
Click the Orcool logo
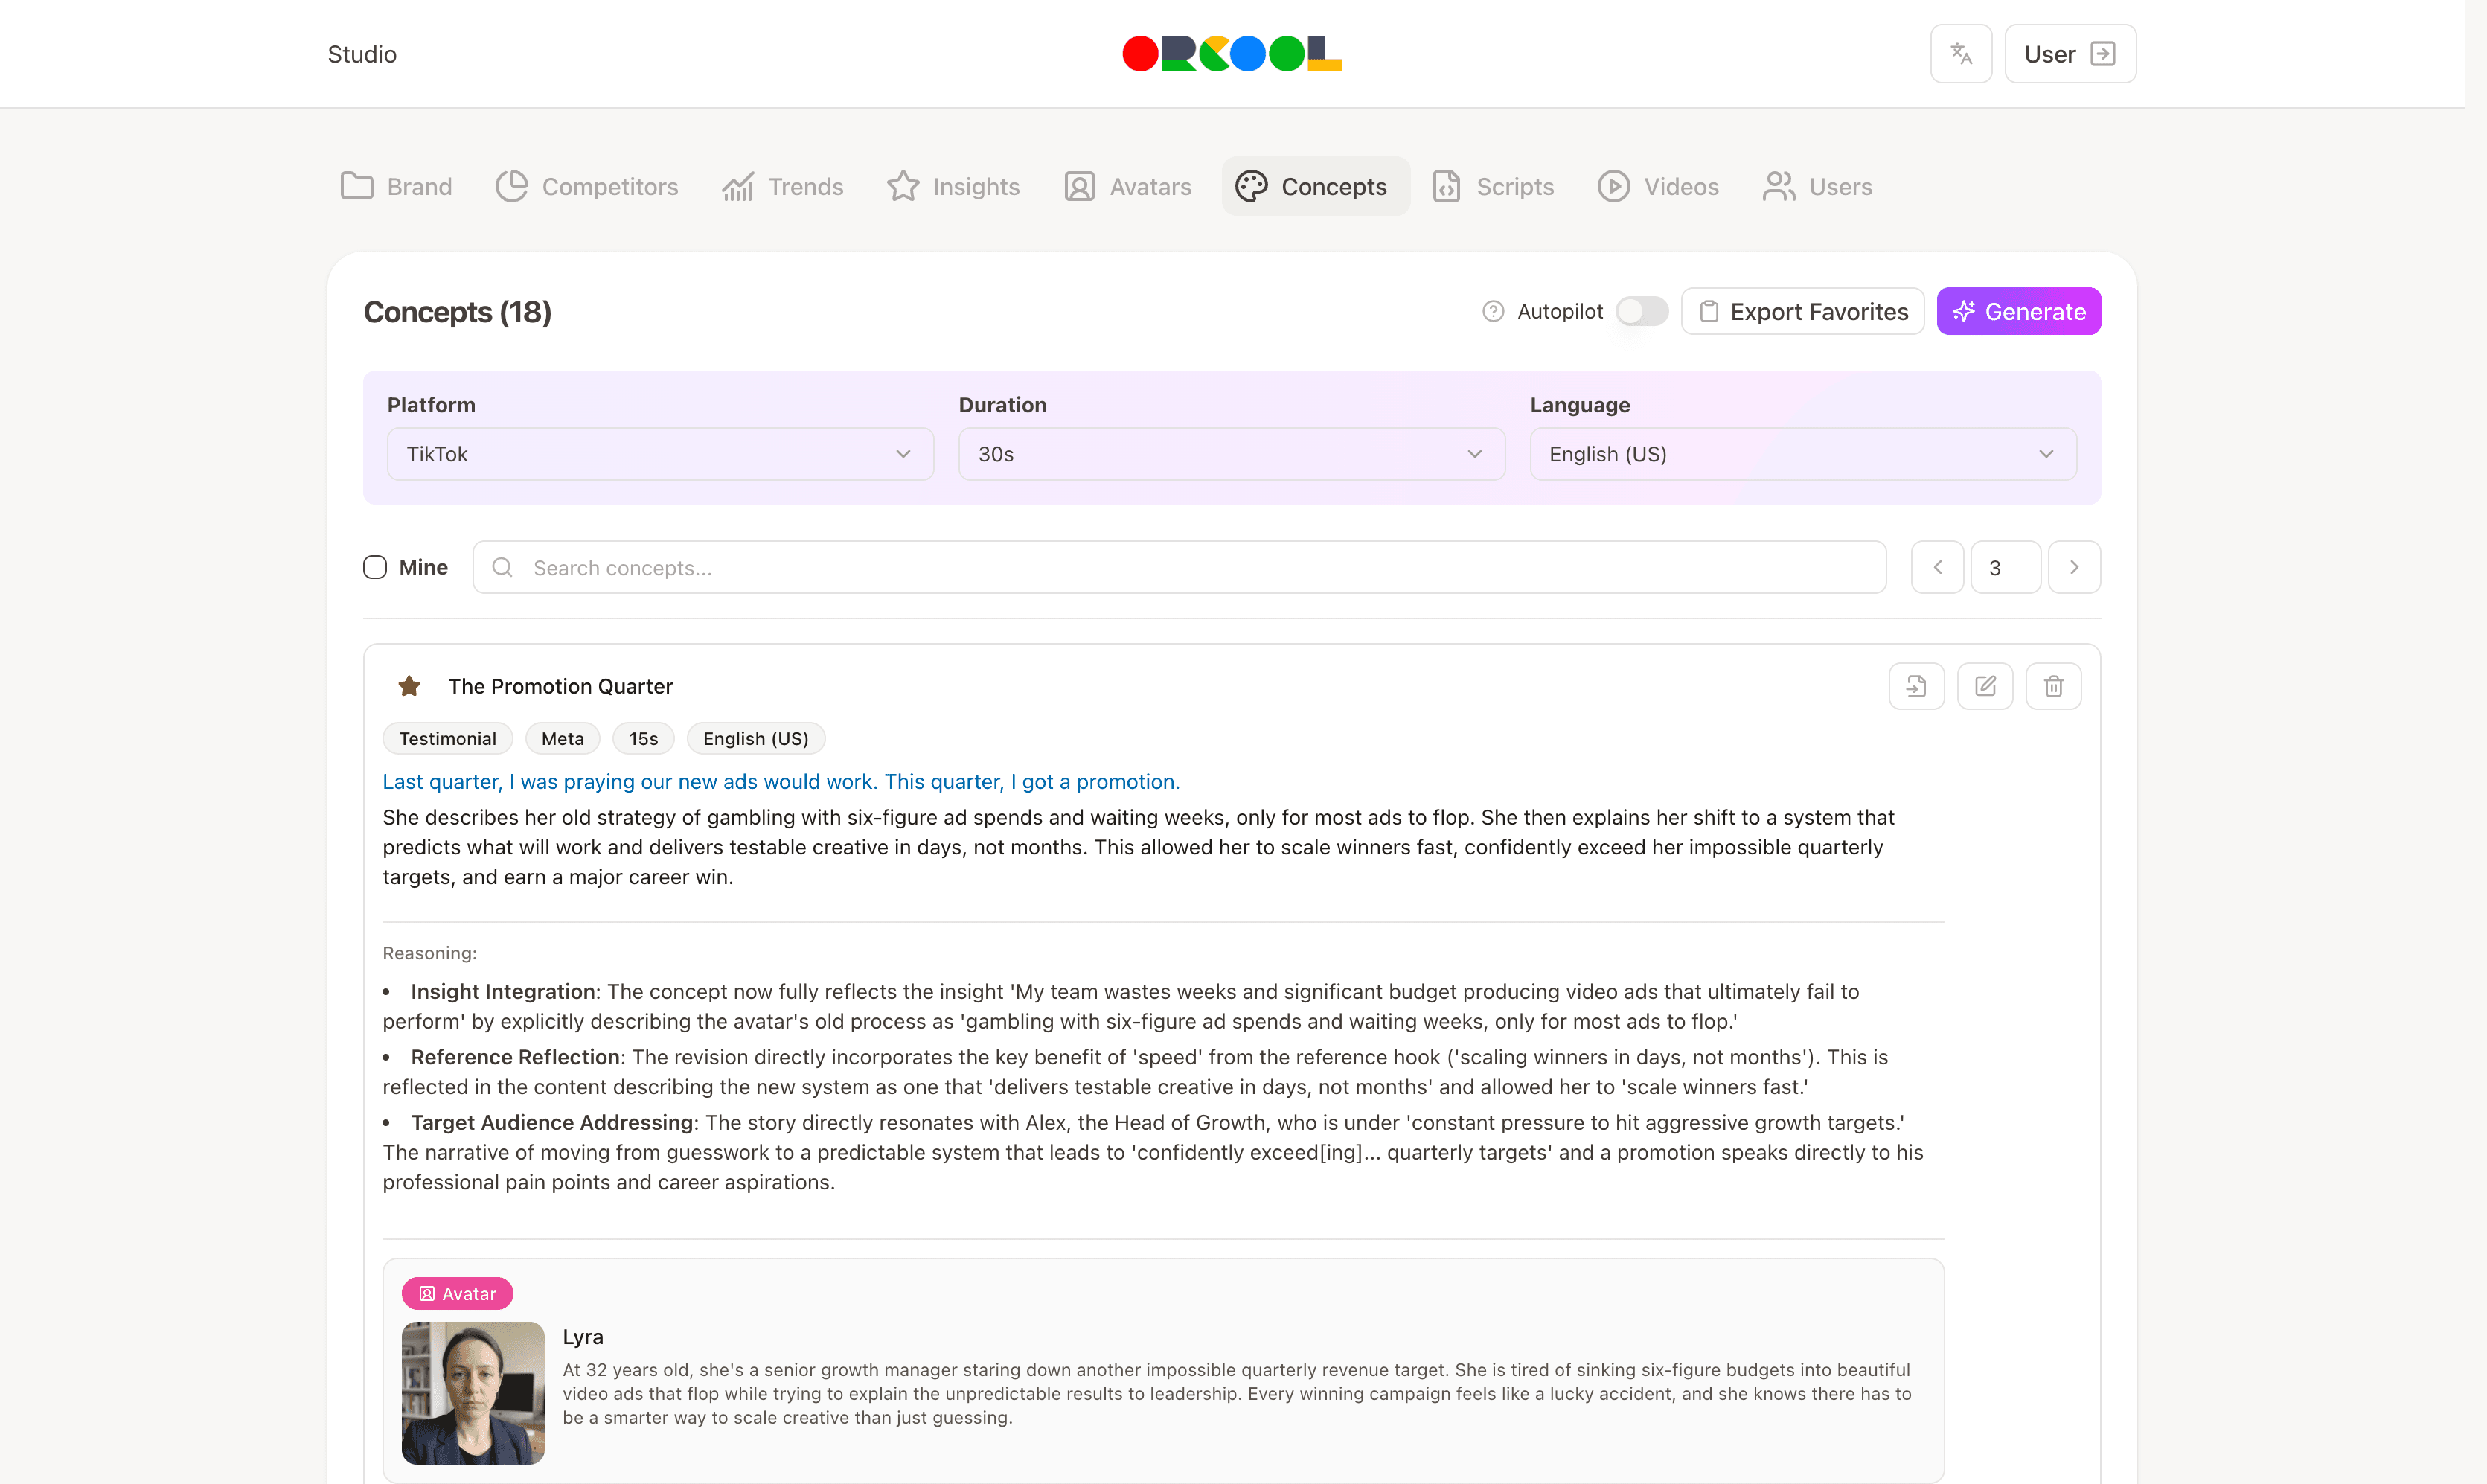(1232, 54)
